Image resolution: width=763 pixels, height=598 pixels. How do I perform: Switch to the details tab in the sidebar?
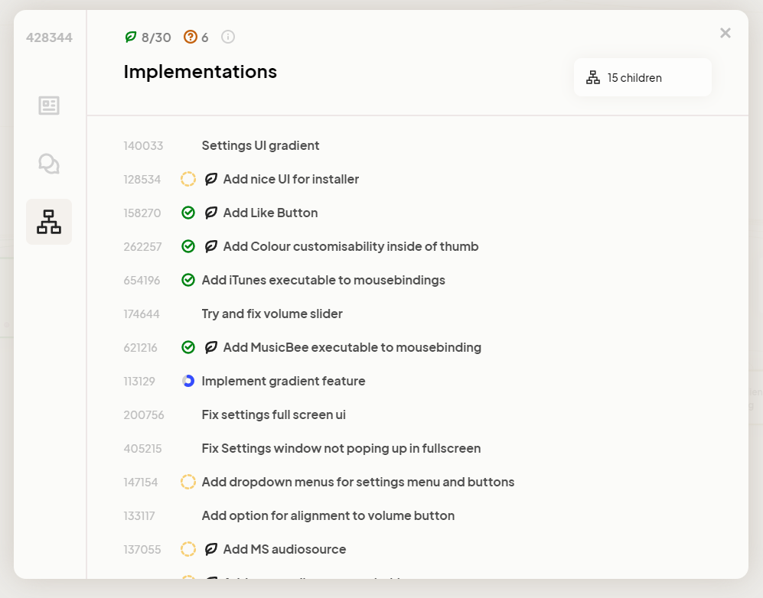(x=48, y=106)
